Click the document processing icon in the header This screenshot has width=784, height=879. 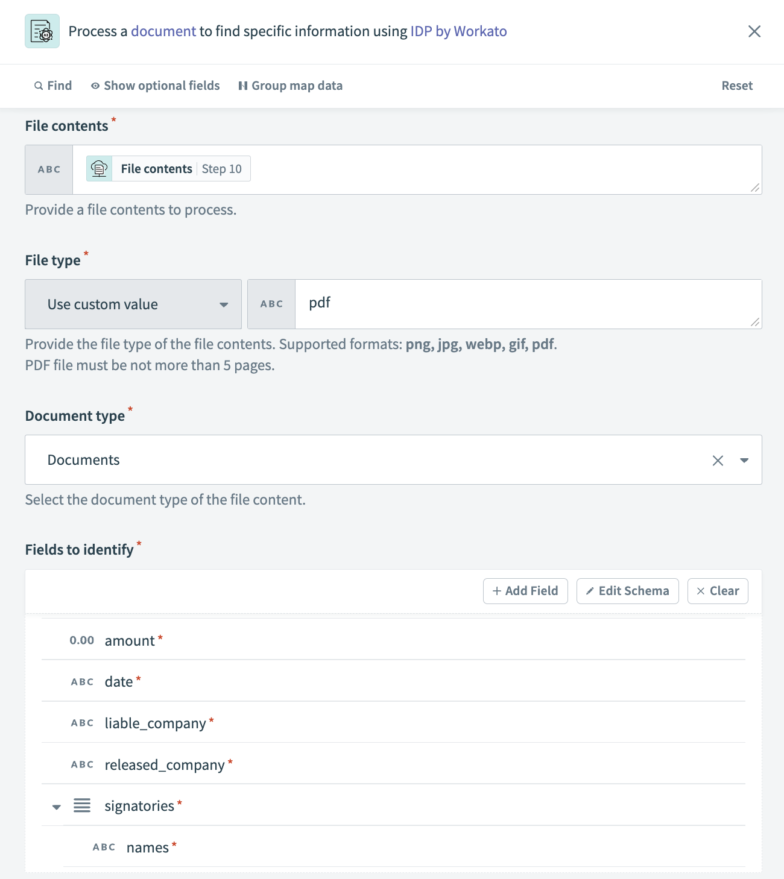tap(42, 31)
